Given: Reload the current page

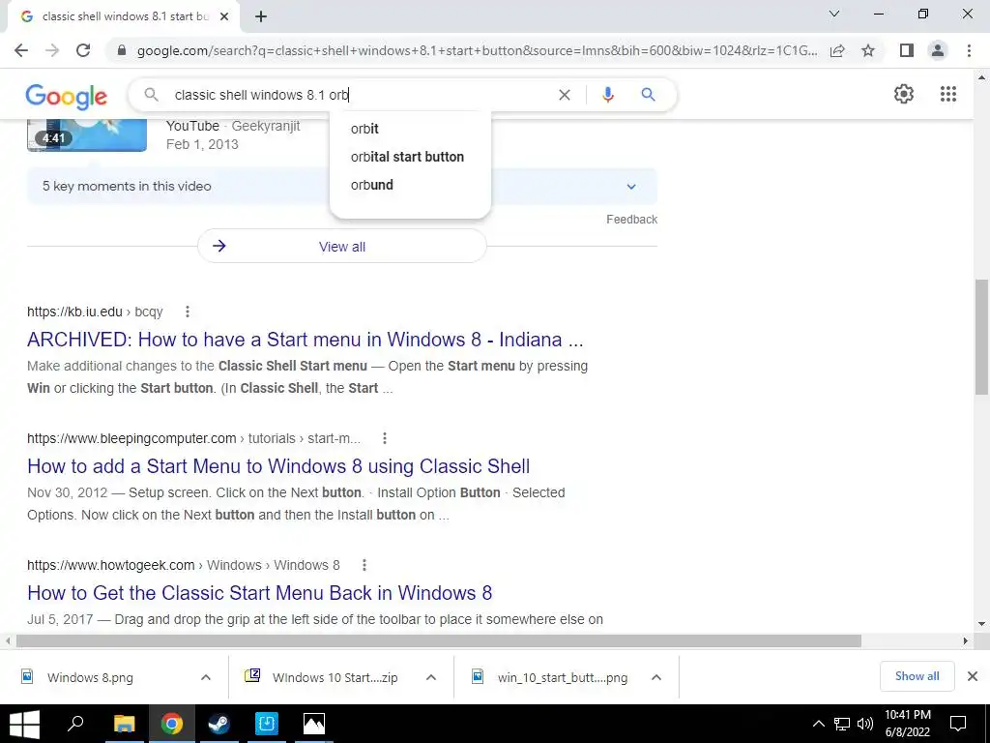Looking at the screenshot, I should 83,50.
